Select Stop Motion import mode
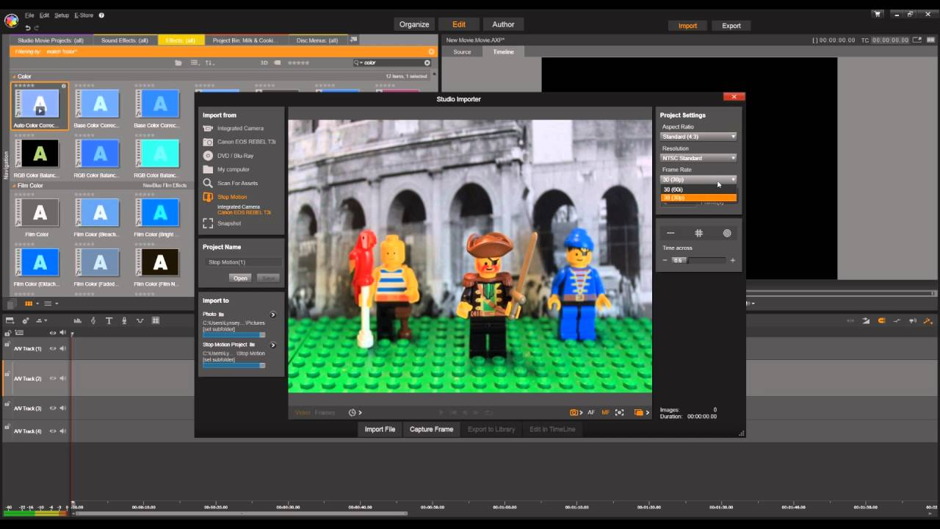940x529 pixels. pyautogui.click(x=225, y=197)
